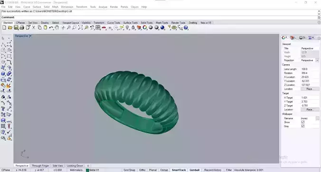Screen dimensions: 321x172
Task: Toggle Gumball in status bar
Action: click(x=195, y=170)
